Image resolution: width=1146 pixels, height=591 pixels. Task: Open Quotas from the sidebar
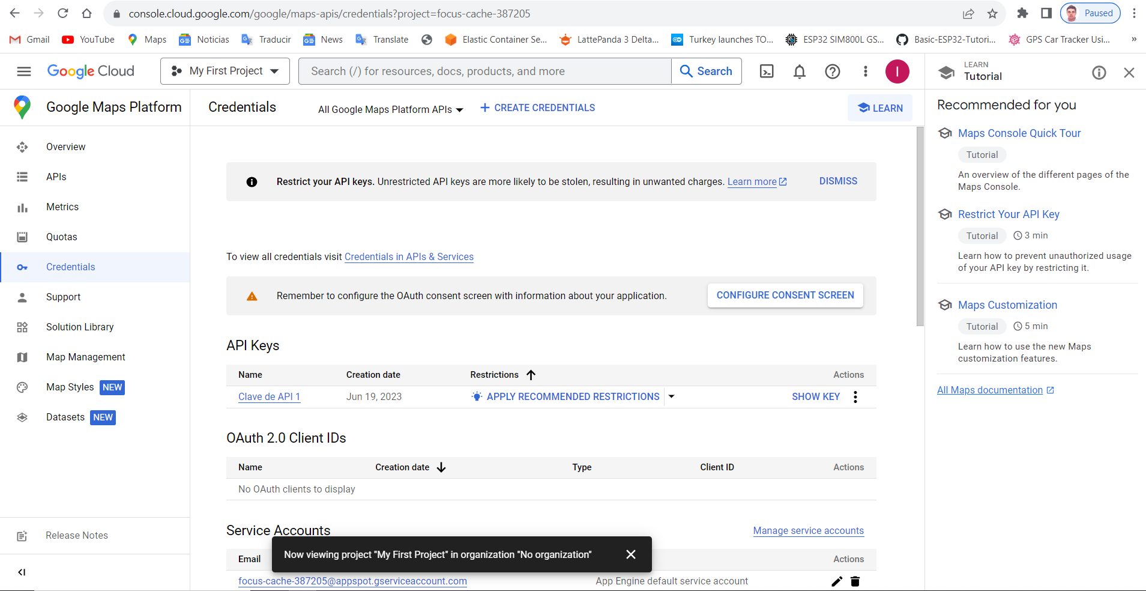point(61,237)
